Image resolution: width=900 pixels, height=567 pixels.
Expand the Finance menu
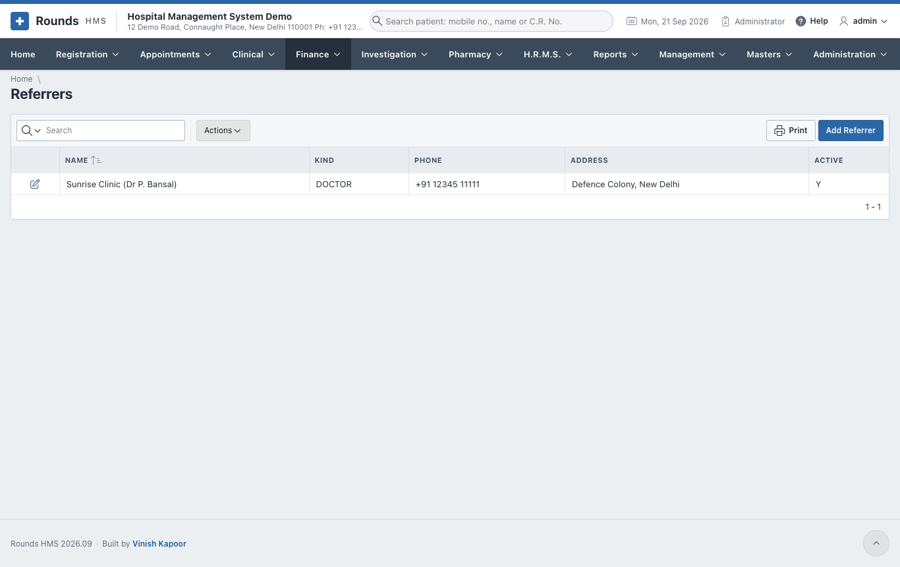click(318, 54)
